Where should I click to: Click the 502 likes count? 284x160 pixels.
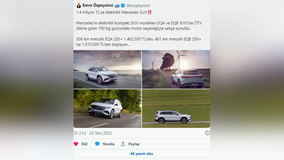(84, 144)
